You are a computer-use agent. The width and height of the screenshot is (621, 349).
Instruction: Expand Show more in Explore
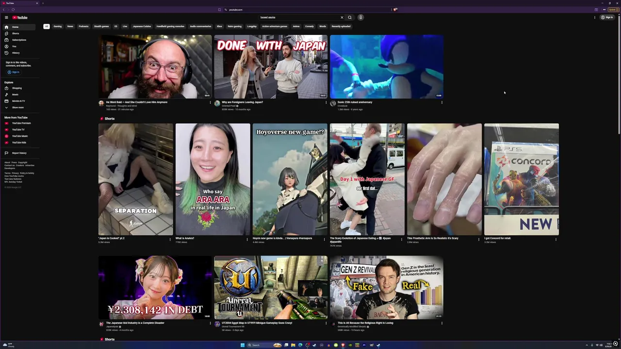tap(18, 107)
